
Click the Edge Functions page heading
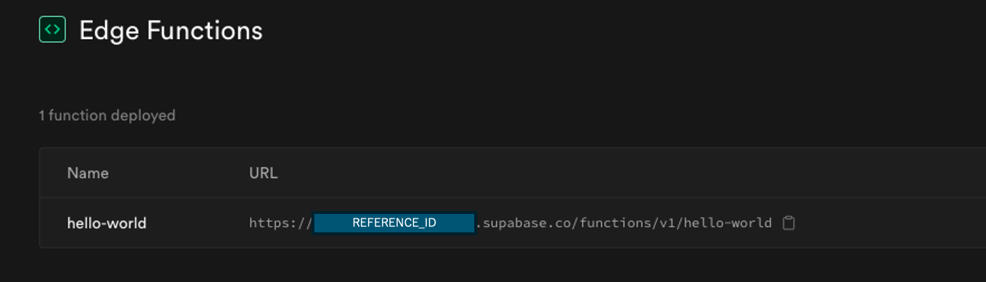tap(171, 31)
